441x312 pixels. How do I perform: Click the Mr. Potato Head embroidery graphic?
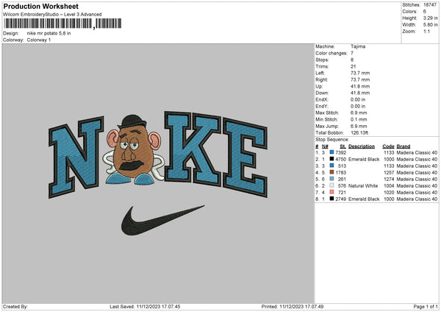coord(133,150)
